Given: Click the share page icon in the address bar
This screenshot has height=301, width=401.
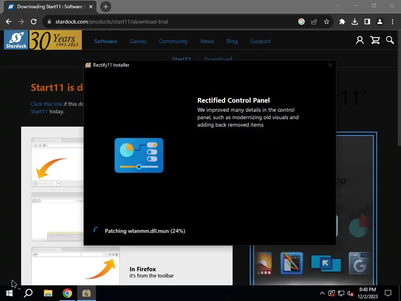Looking at the screenshot, I should (314, 22).
